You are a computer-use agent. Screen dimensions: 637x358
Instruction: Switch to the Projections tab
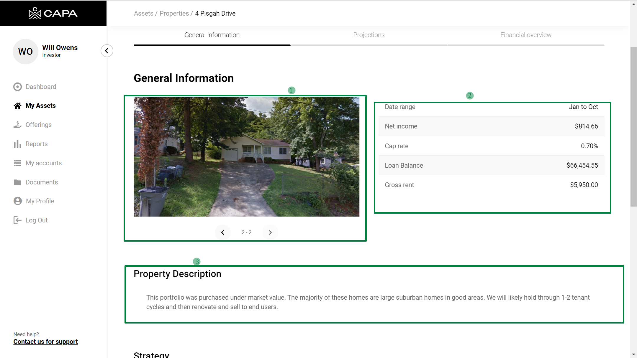369,35
